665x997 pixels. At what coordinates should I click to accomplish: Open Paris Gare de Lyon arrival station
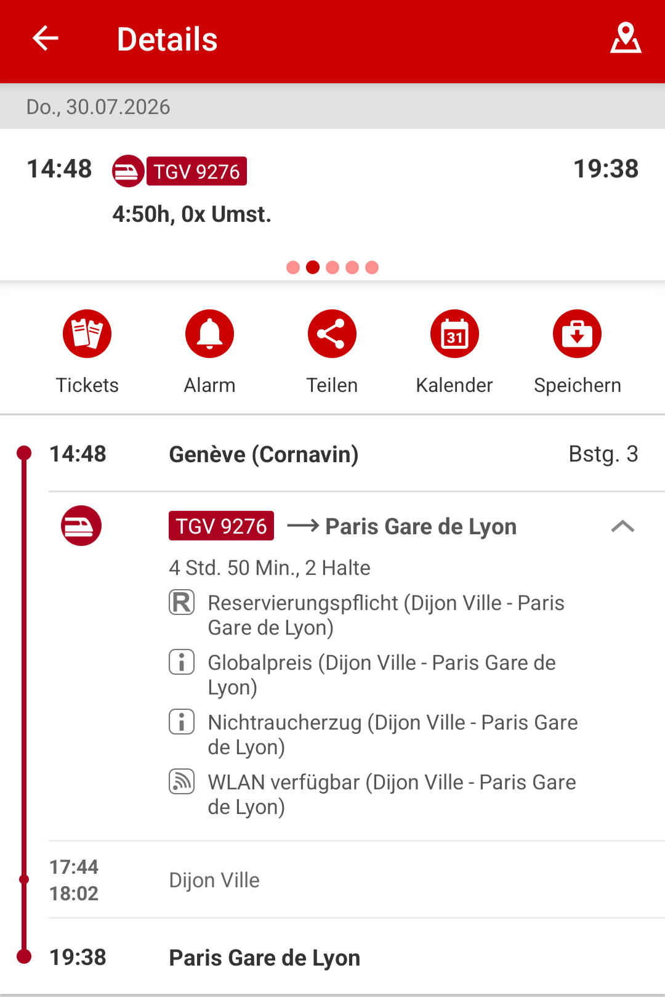coord(265,958)
